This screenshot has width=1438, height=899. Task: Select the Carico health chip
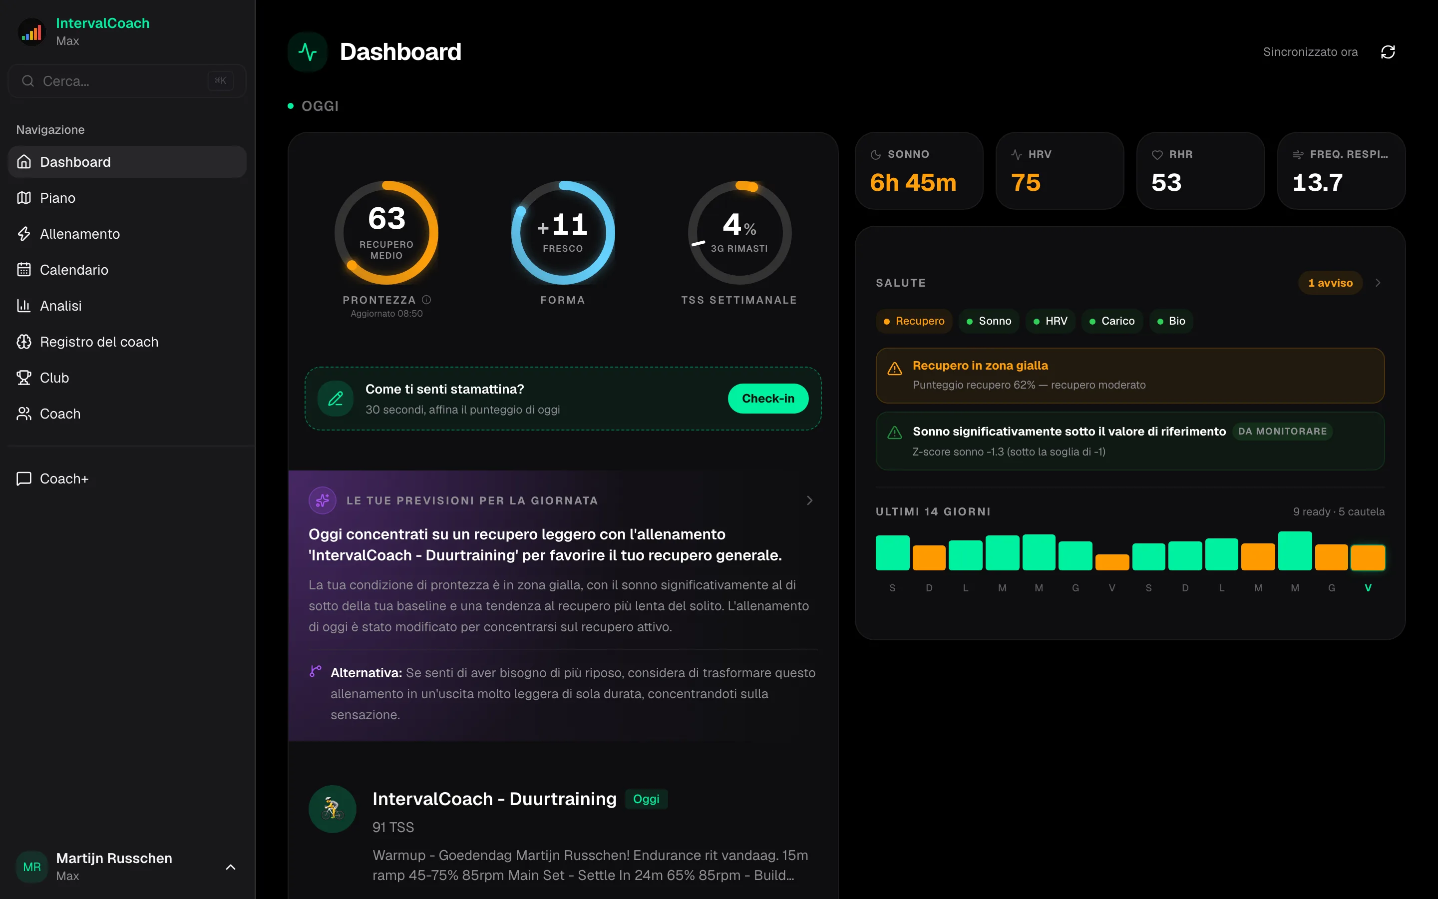1112,321
